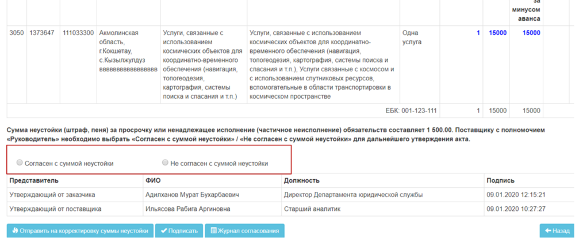Choose 'Не согласен с суммой неустойки' radio button
This screenshot has width=579, height=247.
tap(166, 163)
